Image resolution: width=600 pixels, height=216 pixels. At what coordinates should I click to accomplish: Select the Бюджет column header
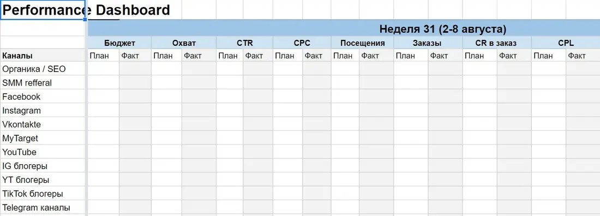tap(119, 43)
